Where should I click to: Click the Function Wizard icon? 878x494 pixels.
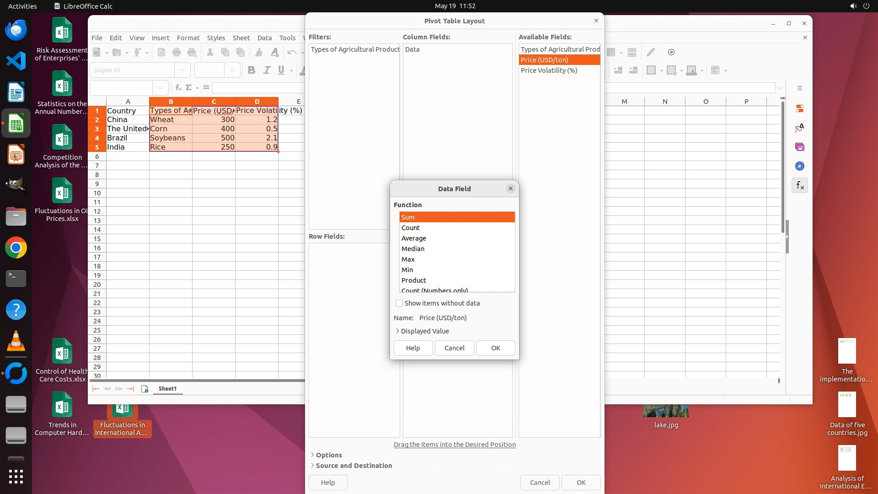tap(178, 87)
